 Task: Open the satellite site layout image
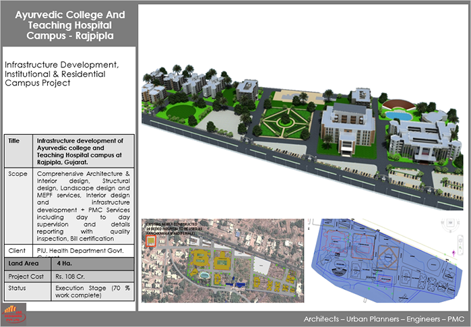pos(222,260)
